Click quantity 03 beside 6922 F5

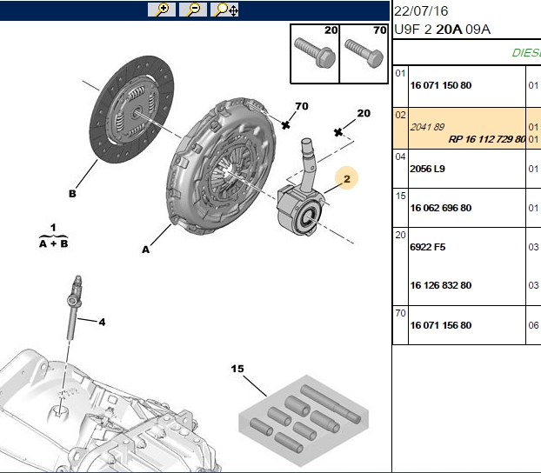coord(533,247)
